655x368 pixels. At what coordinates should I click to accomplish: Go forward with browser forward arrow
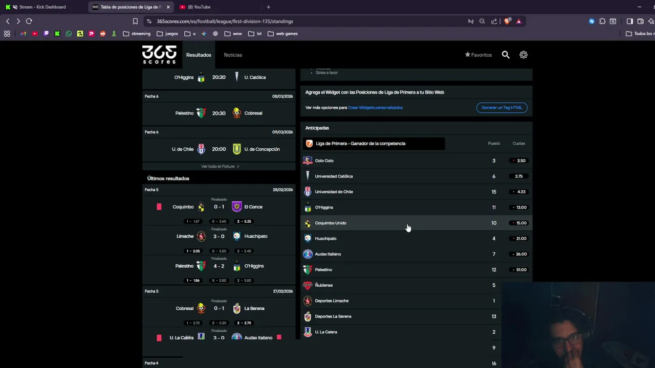click(x=18, y=21)
